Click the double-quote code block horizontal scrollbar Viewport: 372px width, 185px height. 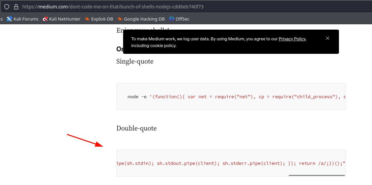[x=317, y=175]
